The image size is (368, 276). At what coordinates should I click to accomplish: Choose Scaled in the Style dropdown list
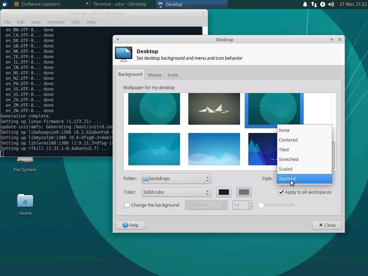pyautogui.click(x=304, y=169)
